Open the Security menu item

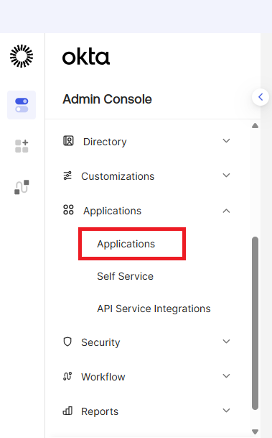pos(100,342)
